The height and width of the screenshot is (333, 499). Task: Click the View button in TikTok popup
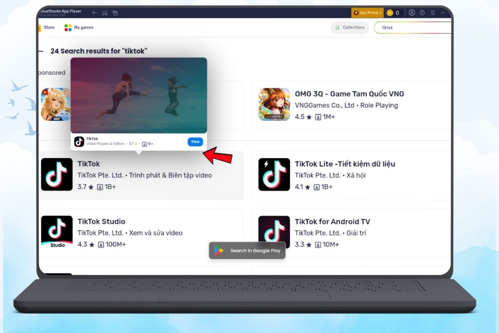point(195,142)
